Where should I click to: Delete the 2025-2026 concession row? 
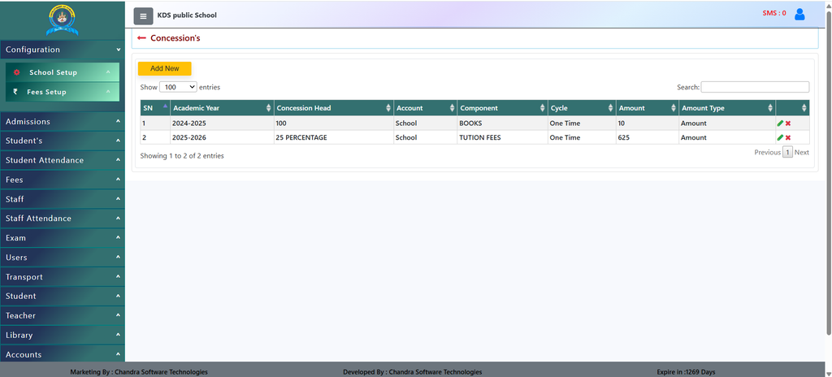coord(788,137)
